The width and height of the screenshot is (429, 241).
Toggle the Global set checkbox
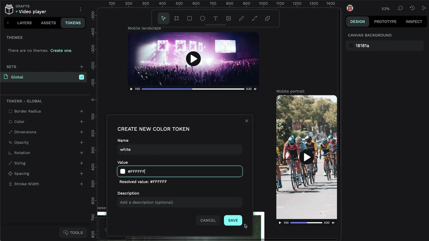[x=82, y=77]
